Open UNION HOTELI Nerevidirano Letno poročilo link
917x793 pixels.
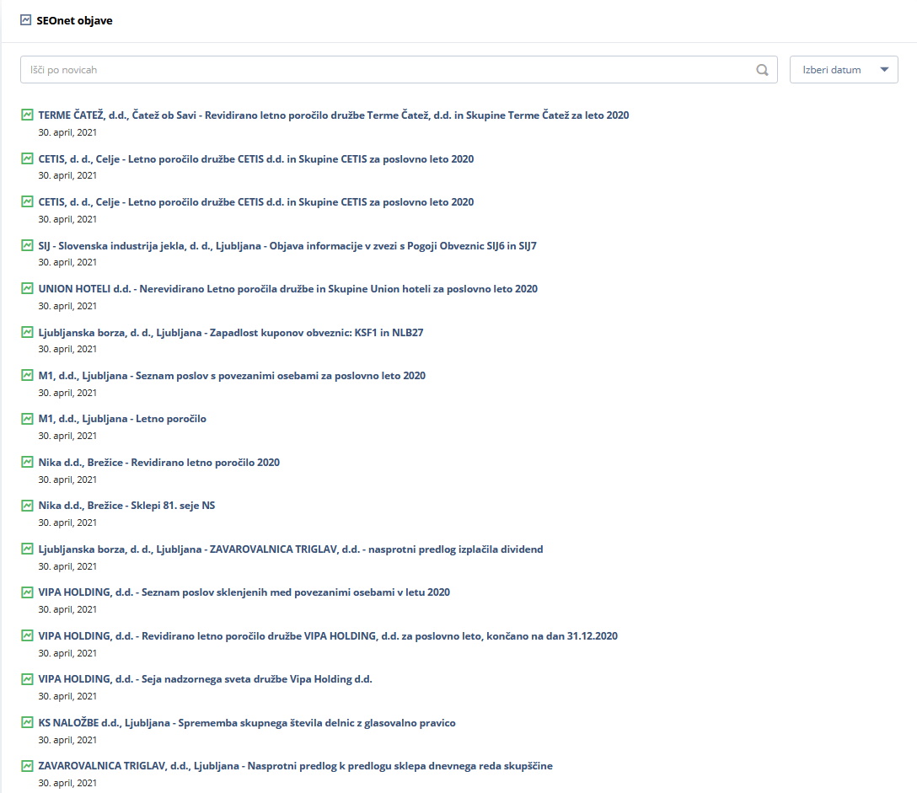pyautogui.click(x=287, y=289)
